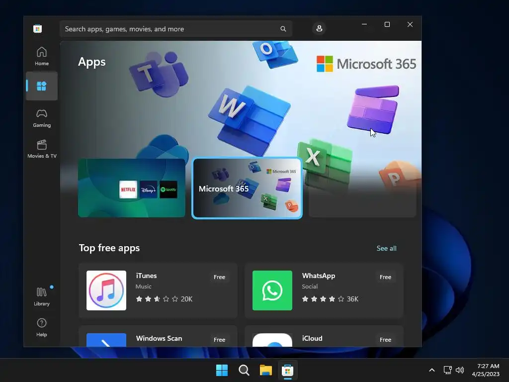Click the search magnifier icon in search box

283,29
